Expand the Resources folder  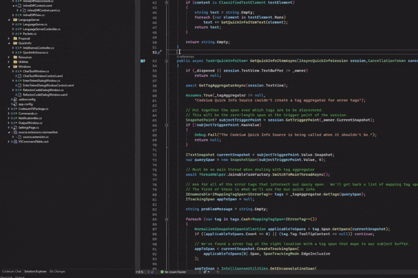point(9,57)
